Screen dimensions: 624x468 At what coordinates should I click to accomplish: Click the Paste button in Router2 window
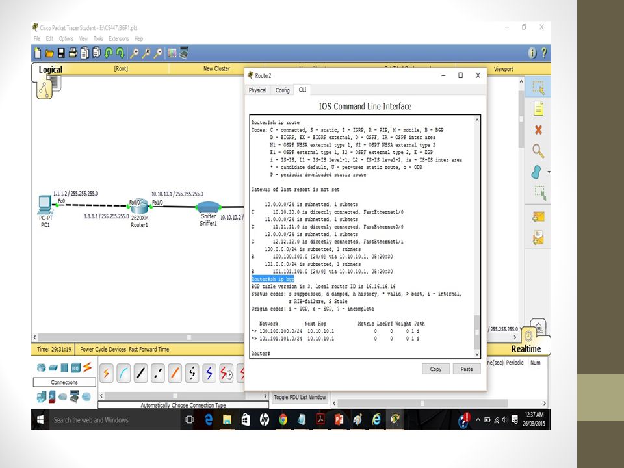(467, 369)
